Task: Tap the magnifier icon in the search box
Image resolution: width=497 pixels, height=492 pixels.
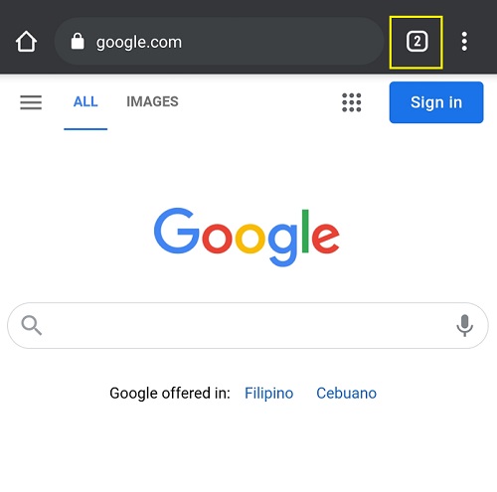Action: (32, 325)
